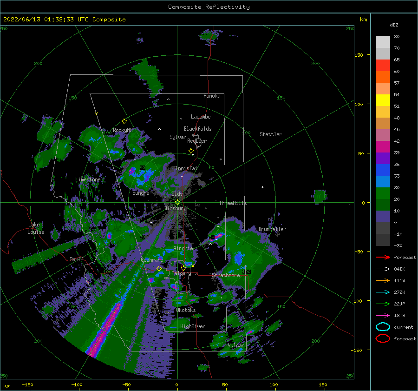
Task: Click the Innisfail city label
Action: point(188,168)
